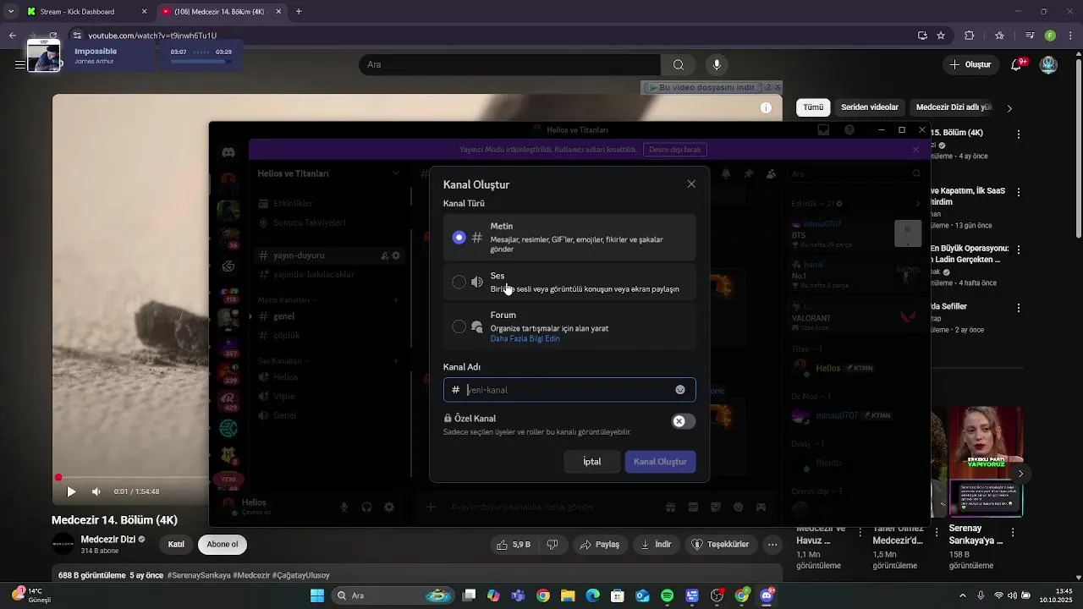This screenshot has width=1083, height=609.
Task: Open the Discord home logo icon
Action: [x=228, y=152]
